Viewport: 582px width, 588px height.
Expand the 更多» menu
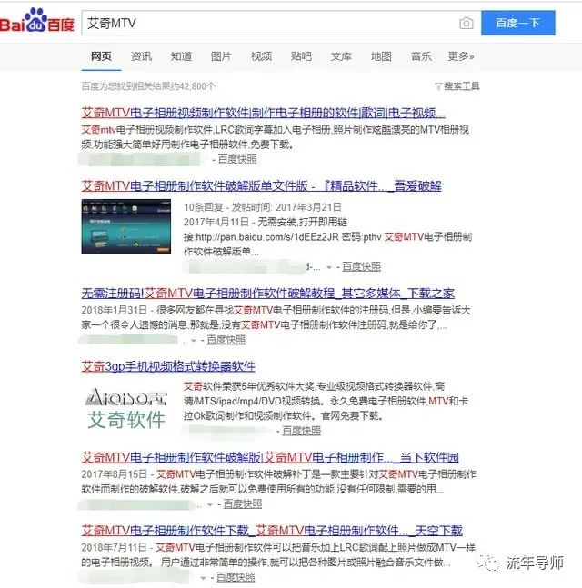pos(461,56)
